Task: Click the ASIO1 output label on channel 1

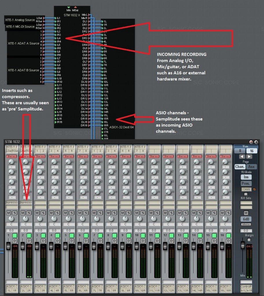Action: tap(12, 286)
